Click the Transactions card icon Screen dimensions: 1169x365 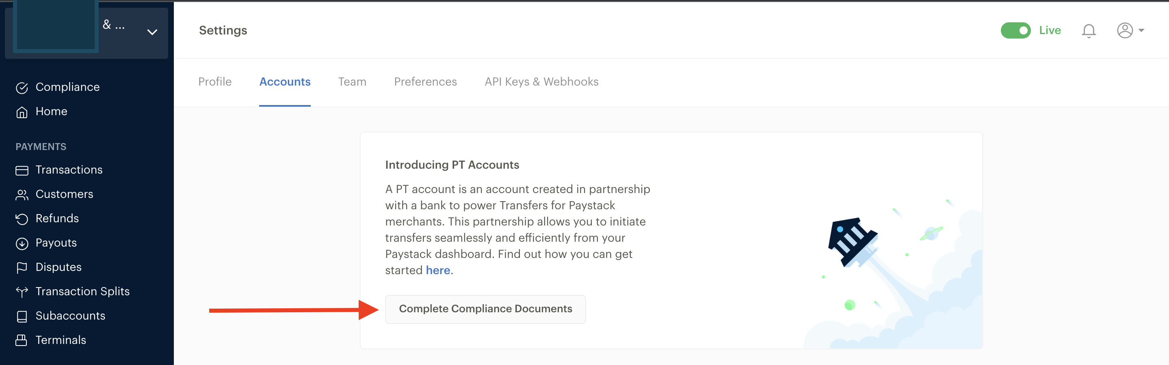click(22, 170)
